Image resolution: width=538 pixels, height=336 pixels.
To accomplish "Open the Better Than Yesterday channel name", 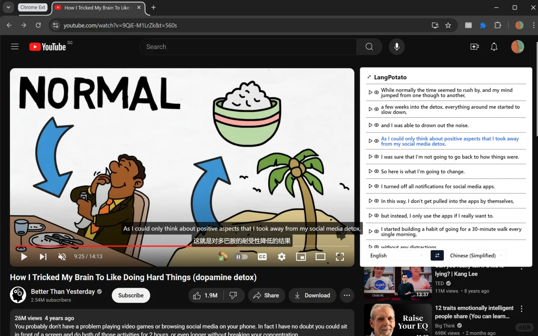I will point(63,291).
